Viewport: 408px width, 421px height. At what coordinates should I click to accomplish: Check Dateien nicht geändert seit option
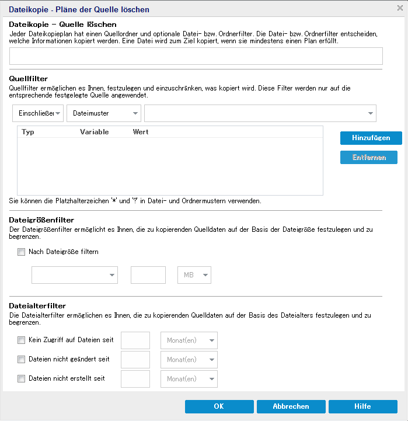click(x=22, y=359)
